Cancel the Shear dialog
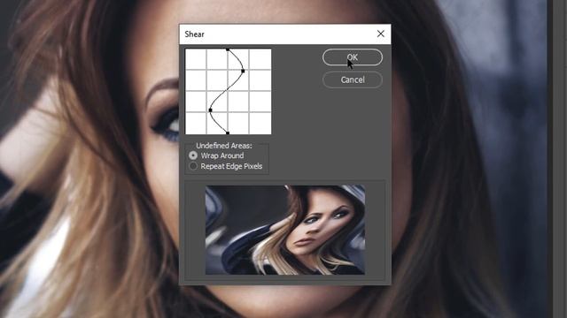The height and width of the screenshot is (318, 567). coord(353,79)
